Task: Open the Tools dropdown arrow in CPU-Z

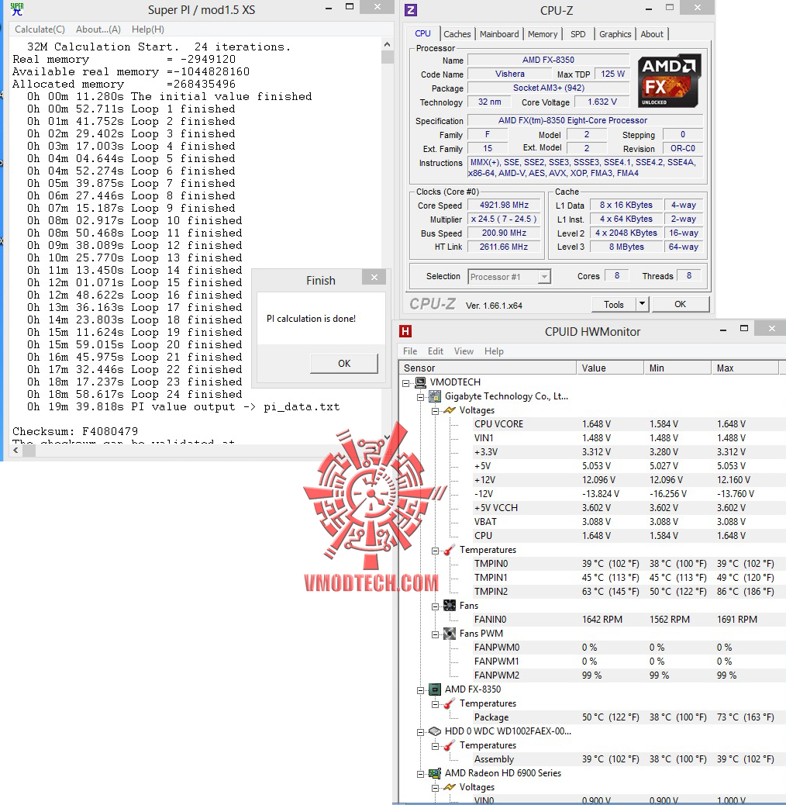Action: click(642, 304)
